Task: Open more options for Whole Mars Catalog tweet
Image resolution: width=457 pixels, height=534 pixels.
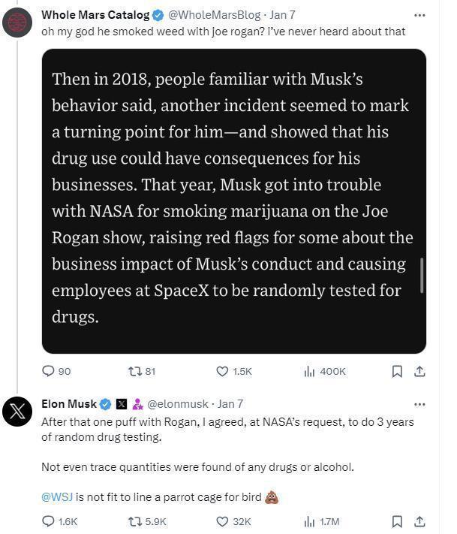Action: pyautogui.click(x=419, y=15)
